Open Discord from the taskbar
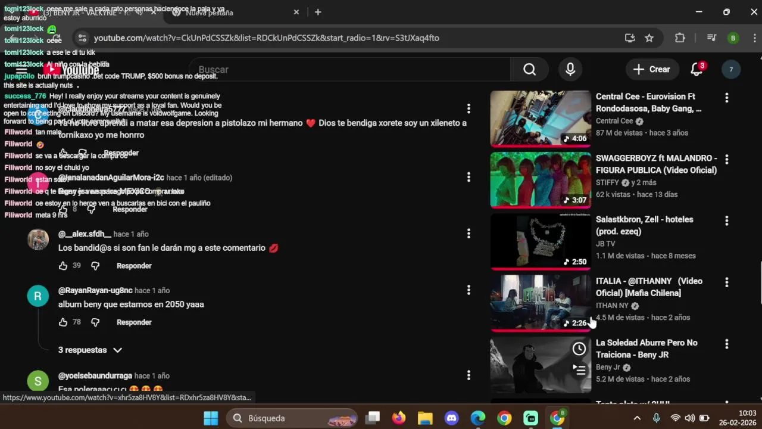Image resolution: width=762 pixels, height=429 pixels. coord(451,418)
